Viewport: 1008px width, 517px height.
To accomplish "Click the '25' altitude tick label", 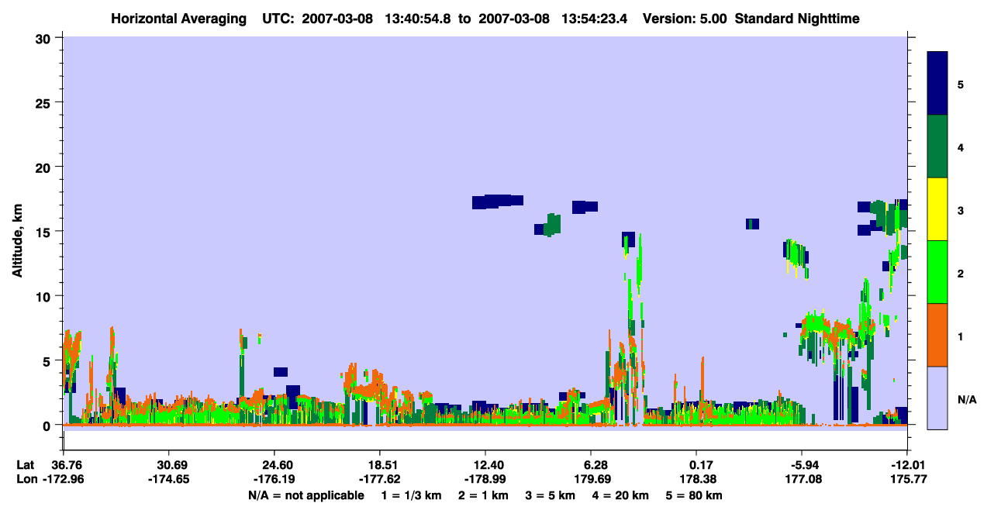I will (x=45, y=102).
